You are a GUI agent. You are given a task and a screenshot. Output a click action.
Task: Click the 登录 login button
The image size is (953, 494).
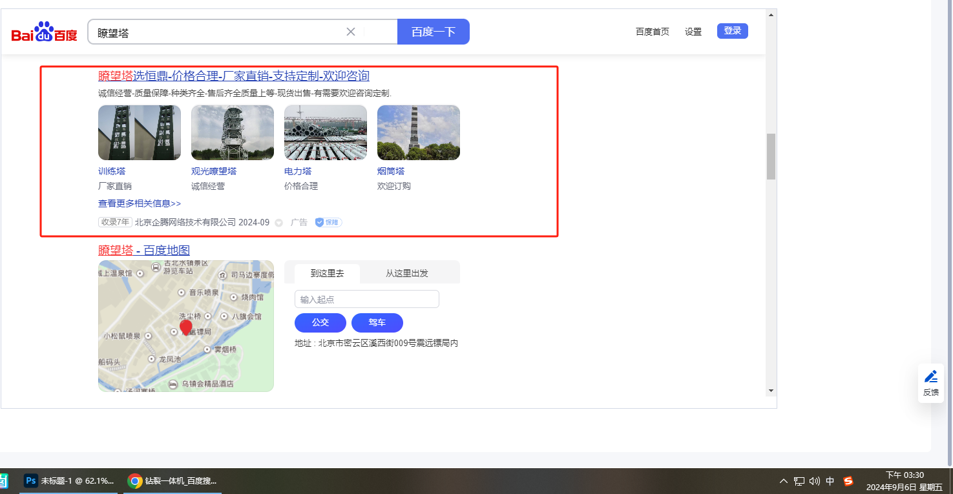733,31
